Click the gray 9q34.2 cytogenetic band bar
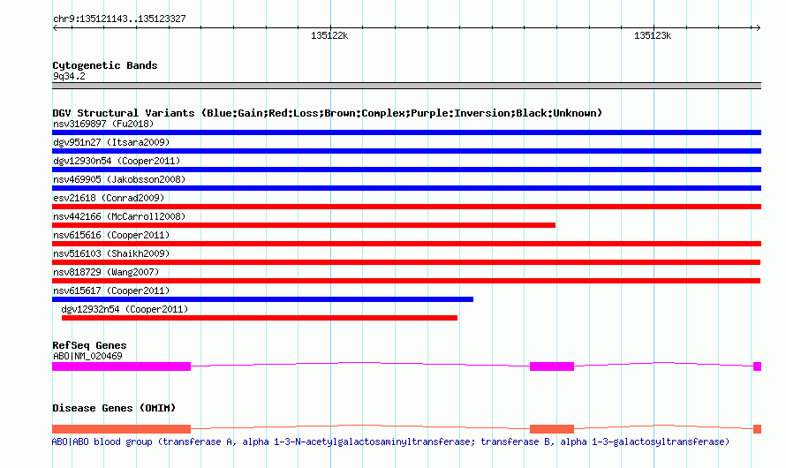786x468 pixels. [406, 86]
